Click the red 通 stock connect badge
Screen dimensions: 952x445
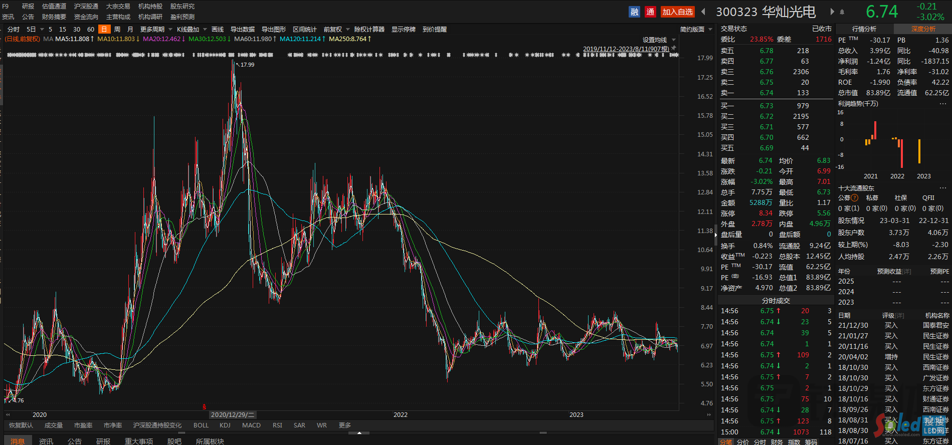(x=650, y=12)
